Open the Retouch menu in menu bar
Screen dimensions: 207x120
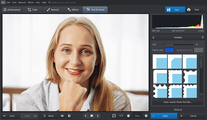coord(22,2)
